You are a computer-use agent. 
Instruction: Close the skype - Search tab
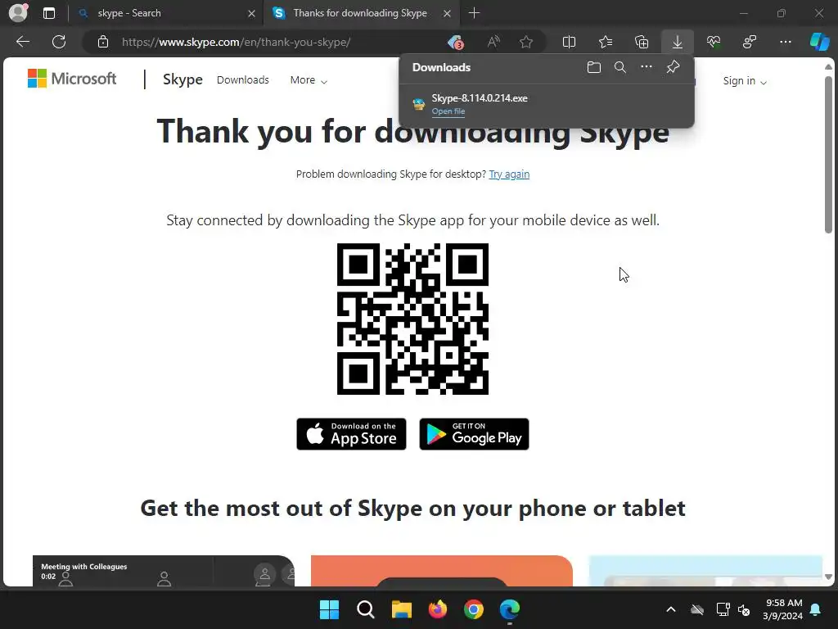(251, 13)
